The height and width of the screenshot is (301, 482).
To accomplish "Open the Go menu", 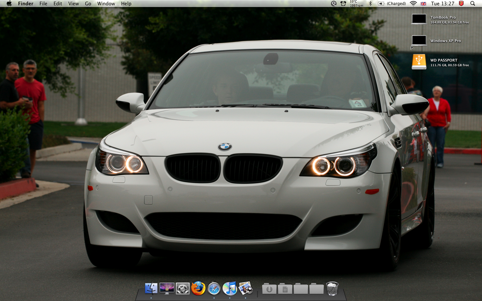I will [88, 3].
